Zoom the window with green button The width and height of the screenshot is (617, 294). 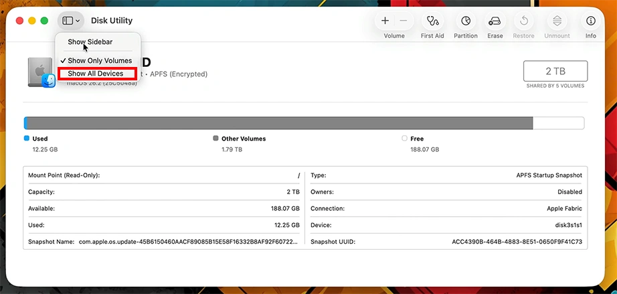click(x=44, y=21)
